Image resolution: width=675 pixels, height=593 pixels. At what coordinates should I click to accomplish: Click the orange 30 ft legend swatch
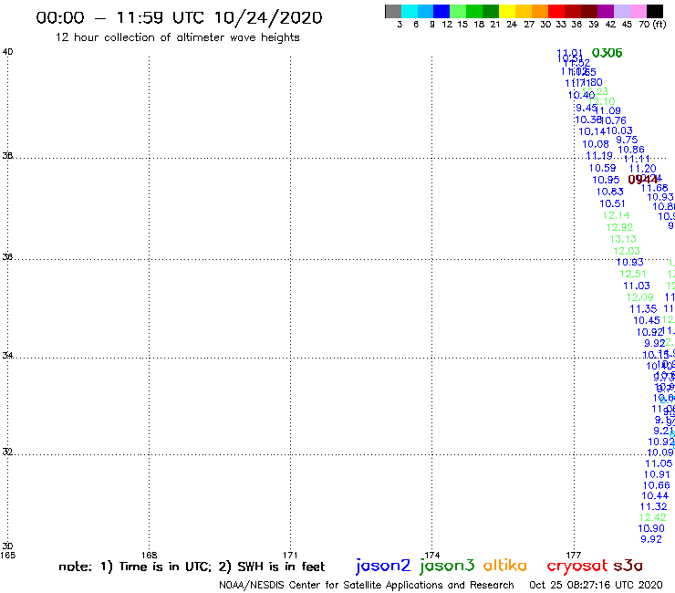tap(539, 11)
